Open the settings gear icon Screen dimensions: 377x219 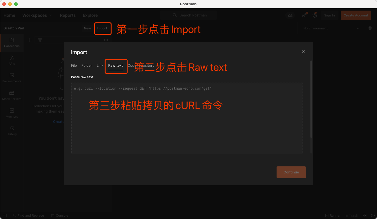tap(315, 15)
